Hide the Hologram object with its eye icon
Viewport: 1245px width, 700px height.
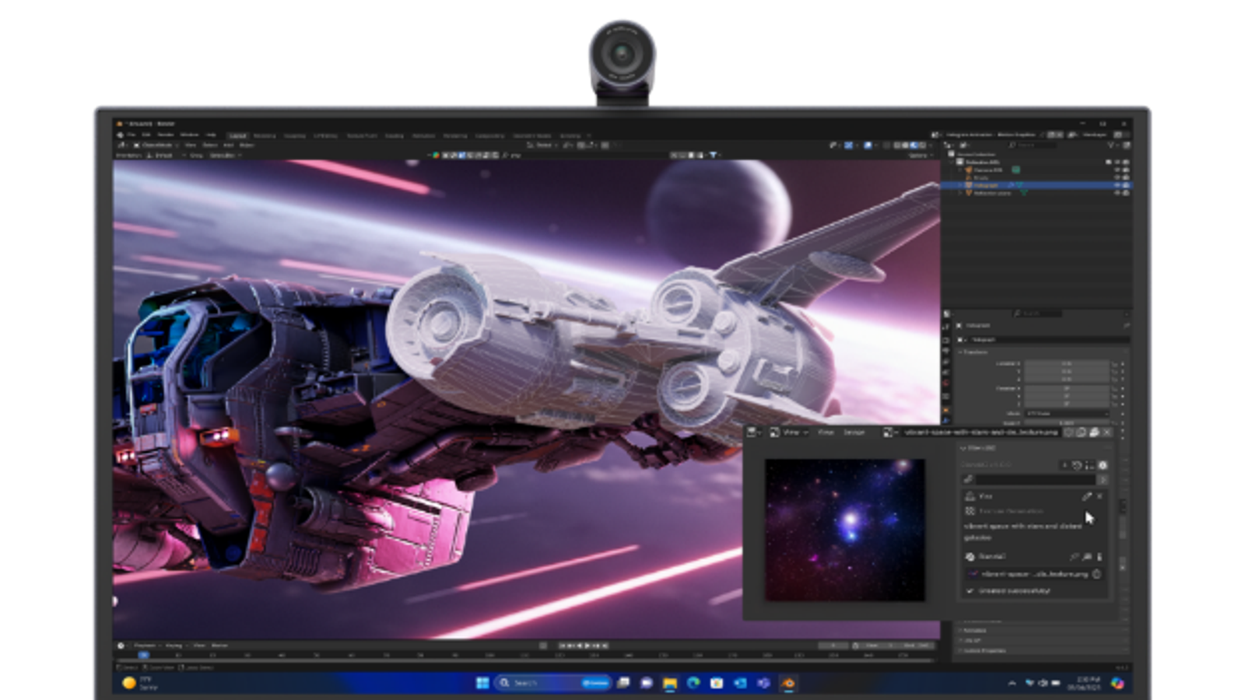click(x=1117, y=185)
